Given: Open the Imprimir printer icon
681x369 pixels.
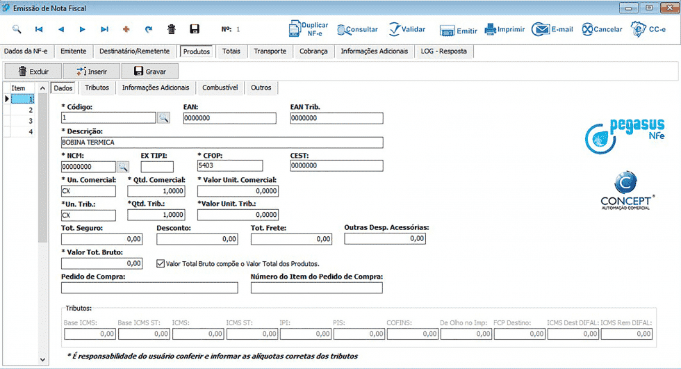Looking at the screenshot, I should [491, 29].
